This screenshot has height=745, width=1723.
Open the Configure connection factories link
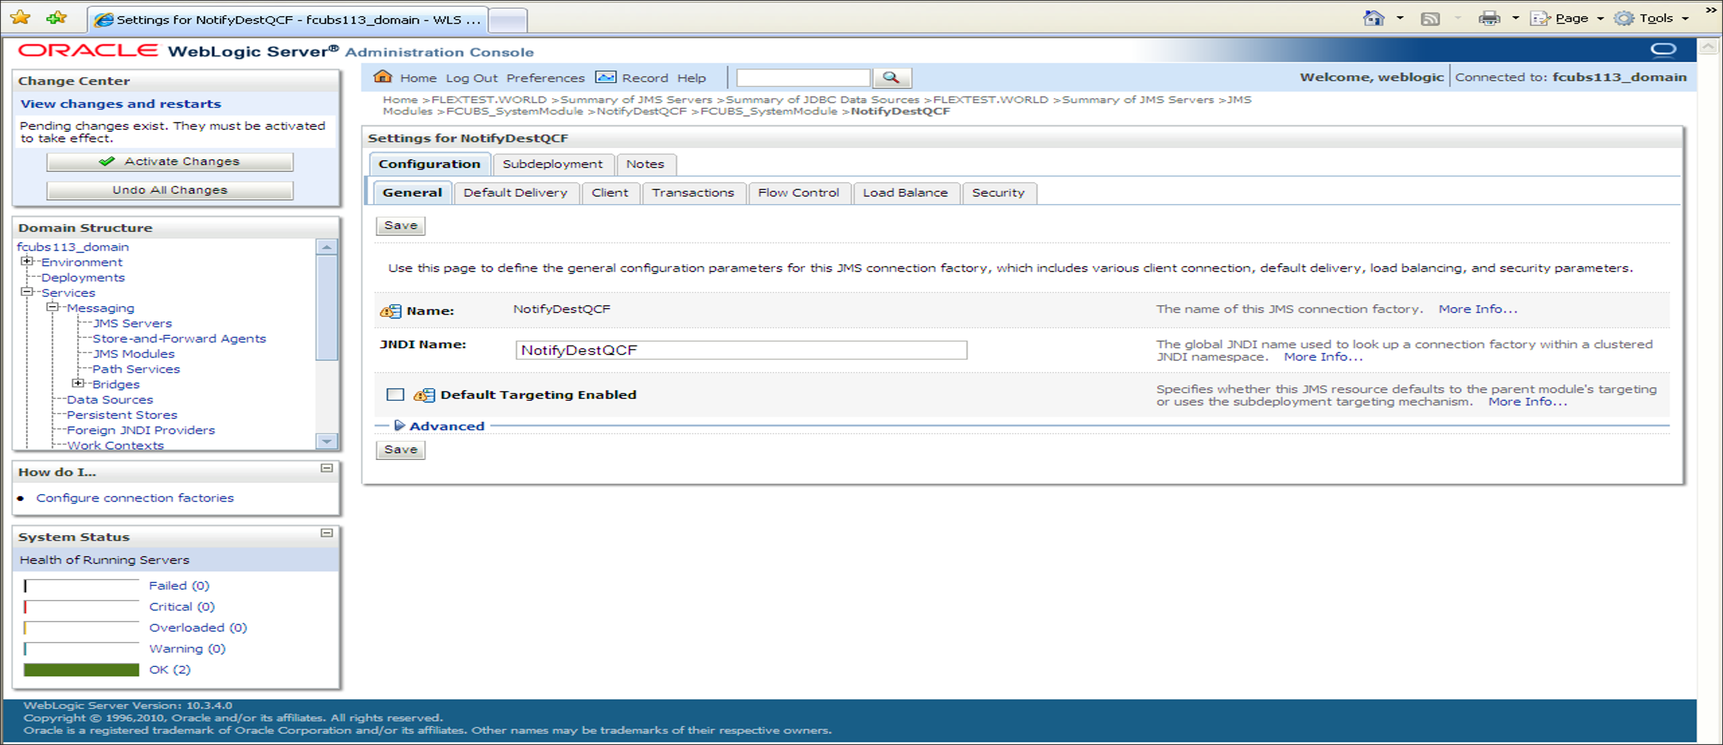[x=135, y=498]
